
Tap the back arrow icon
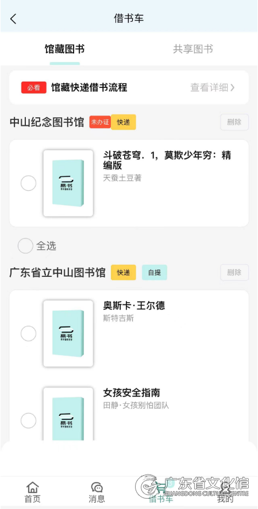[13, 19]
